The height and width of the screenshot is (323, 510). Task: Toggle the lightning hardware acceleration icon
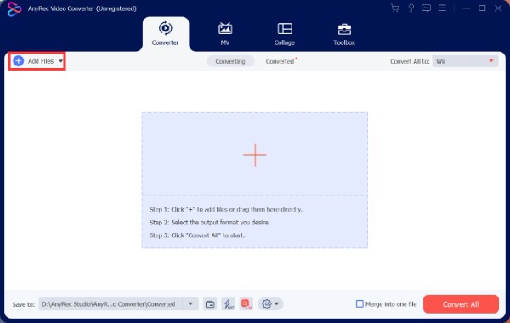[229, 304]
